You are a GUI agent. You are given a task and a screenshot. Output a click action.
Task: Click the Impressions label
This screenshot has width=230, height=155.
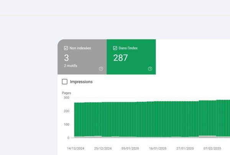(81, 82)
